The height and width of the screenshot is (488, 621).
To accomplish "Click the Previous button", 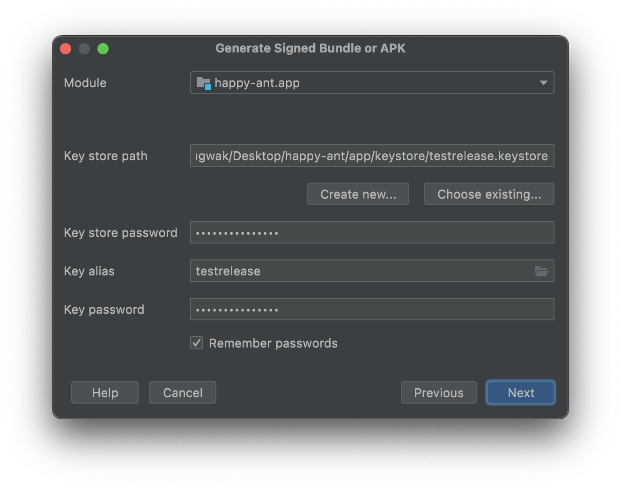I will [x=438, y=392].
